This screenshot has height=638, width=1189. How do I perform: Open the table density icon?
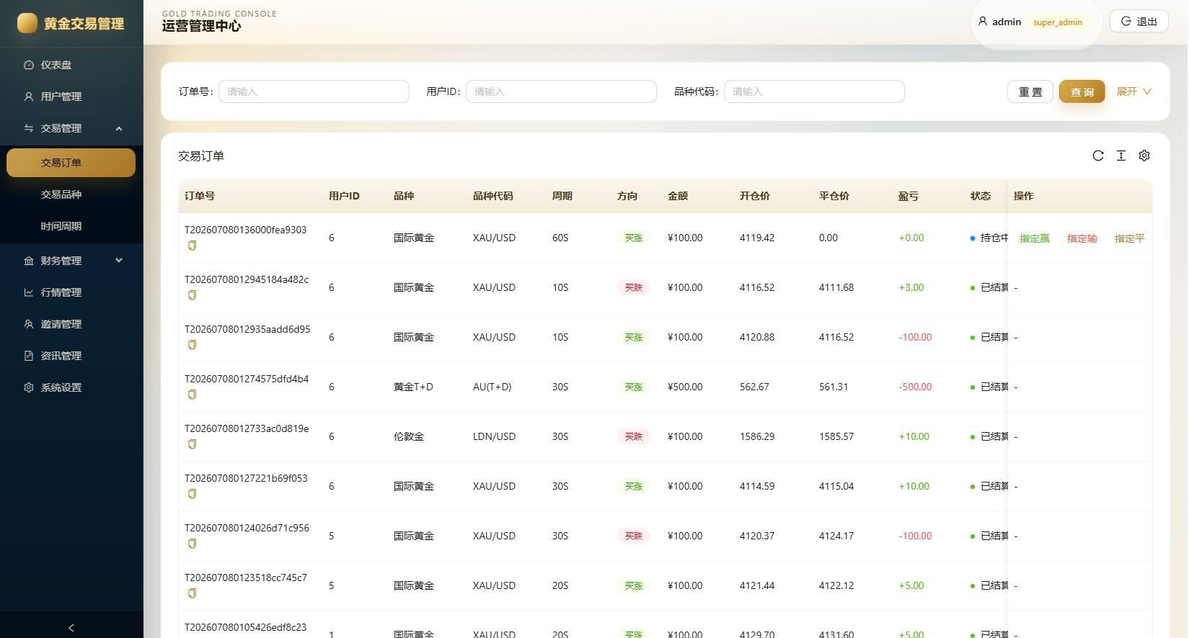[1121, 156]
